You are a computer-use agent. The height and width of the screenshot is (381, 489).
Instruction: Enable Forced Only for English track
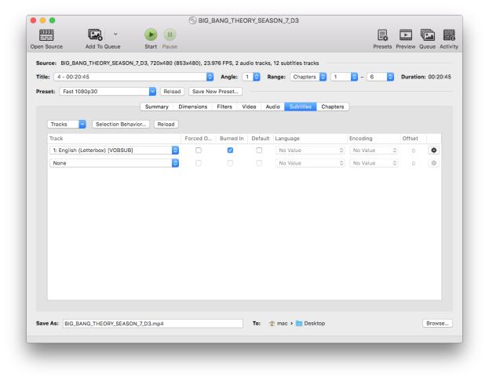click(x=199, y=150)
